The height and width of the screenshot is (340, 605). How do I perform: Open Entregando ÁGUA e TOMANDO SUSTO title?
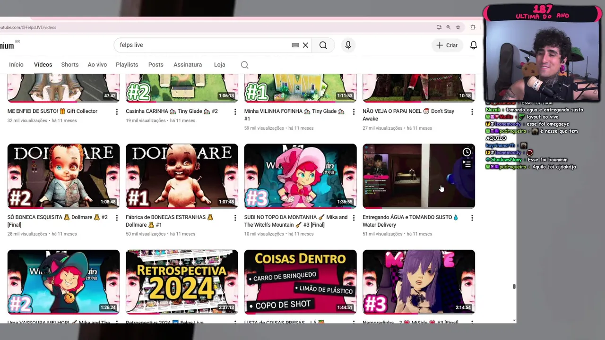tap(410, 221)
